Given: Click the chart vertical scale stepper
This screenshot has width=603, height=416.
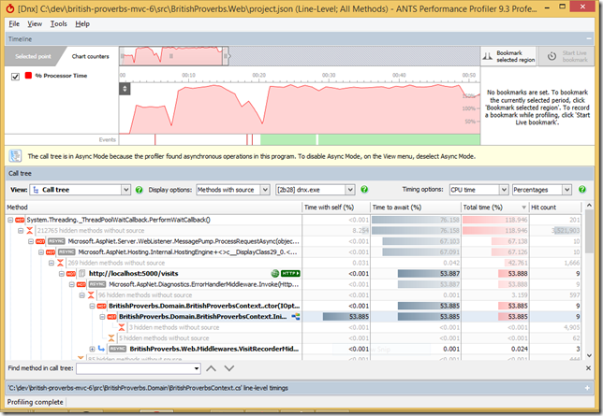Looking at the screenshot, I should point(125,89).
